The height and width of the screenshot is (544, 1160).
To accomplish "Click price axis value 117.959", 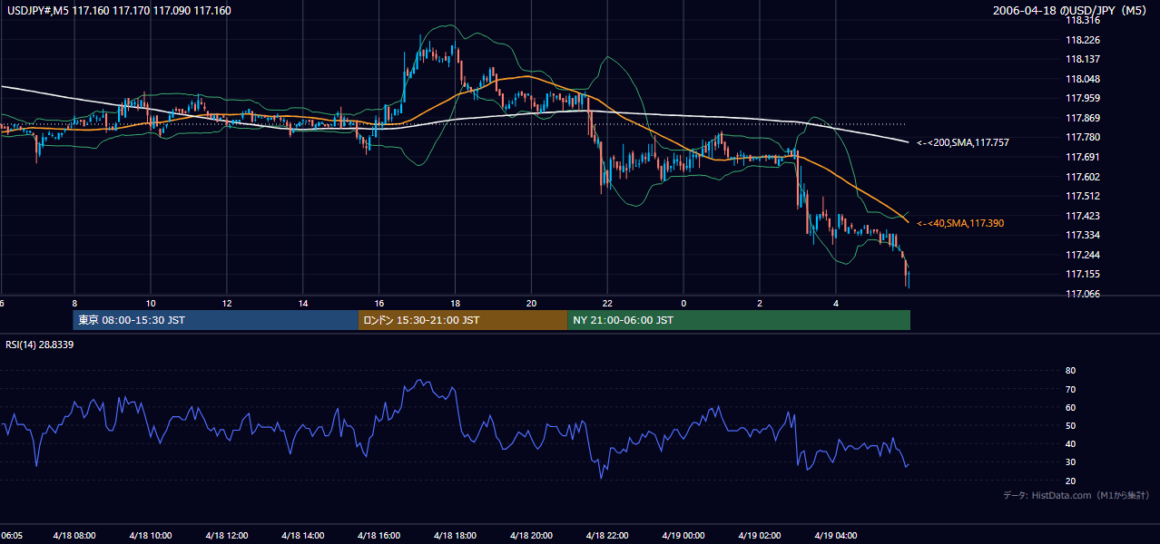I will point(1083,98).
